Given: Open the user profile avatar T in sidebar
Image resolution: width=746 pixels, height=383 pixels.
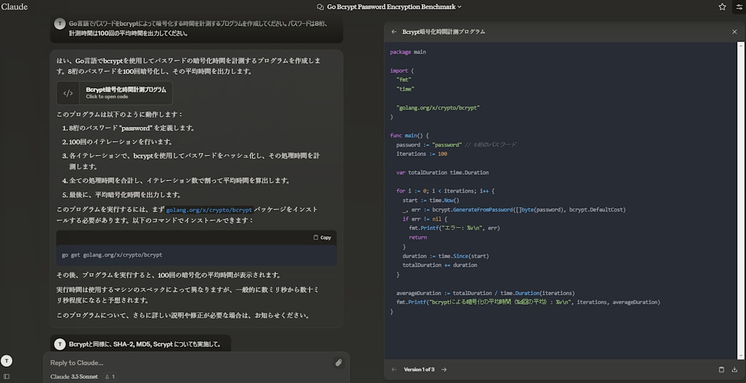Looking at the screenshot, I should 6,361.
